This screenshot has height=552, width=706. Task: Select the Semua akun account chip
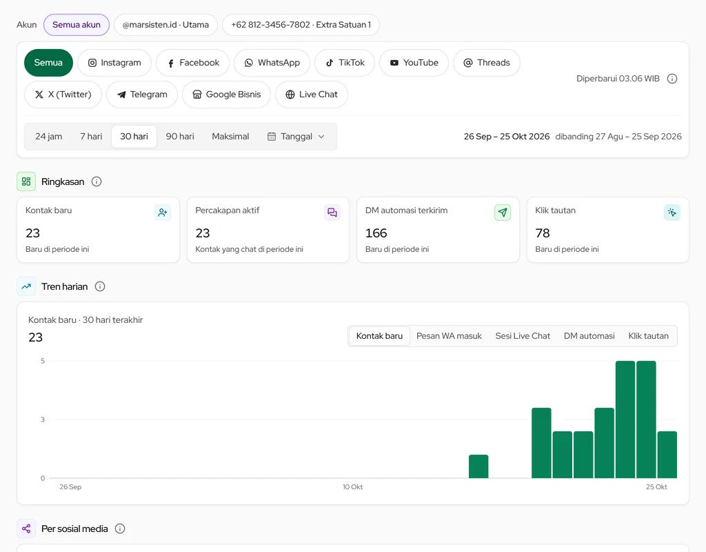[77, 25]
